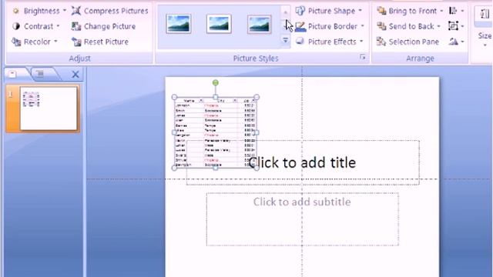This screenshot has height=277, width=493.
Task: Click the top-right corner sizing handle
Action: pos(257,98)
